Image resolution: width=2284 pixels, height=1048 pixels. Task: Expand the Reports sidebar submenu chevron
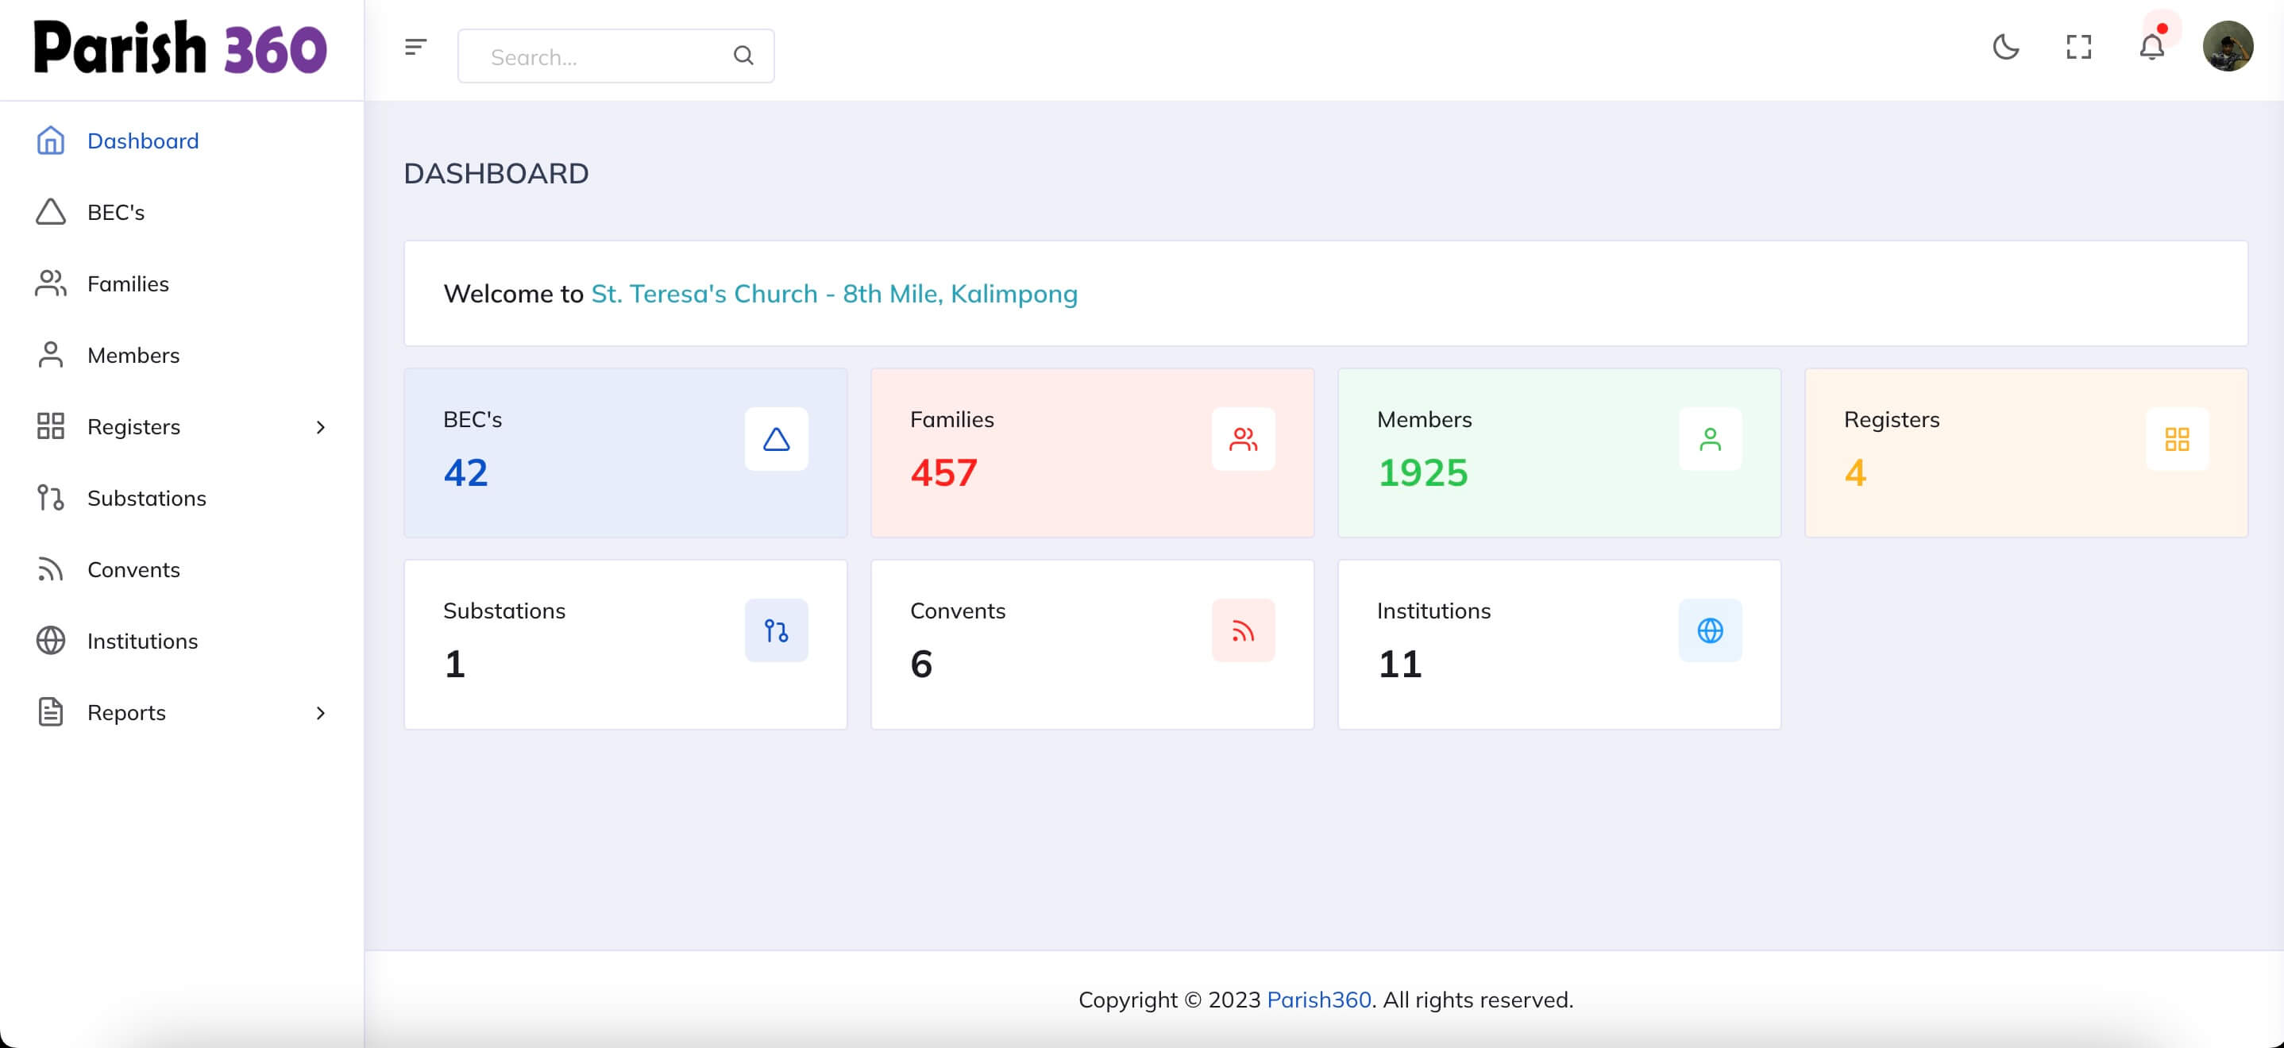tap(320, 713)
